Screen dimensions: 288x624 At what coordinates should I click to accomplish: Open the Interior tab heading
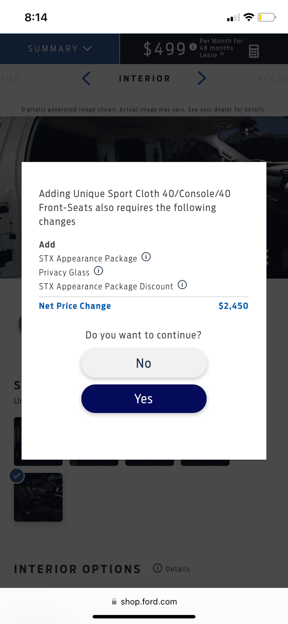[144, 79]
